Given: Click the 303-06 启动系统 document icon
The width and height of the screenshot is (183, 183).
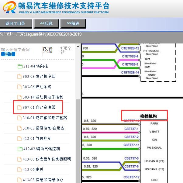Looking at the screenshot, I should pyautogui.click(x=19, y=87).
